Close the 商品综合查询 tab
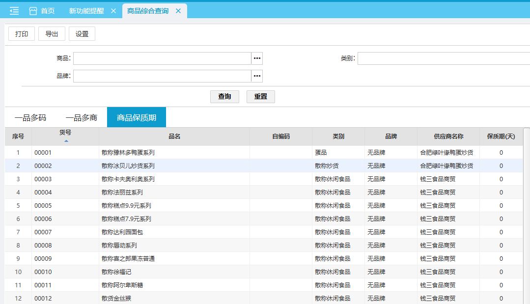 tap(178, 11)
